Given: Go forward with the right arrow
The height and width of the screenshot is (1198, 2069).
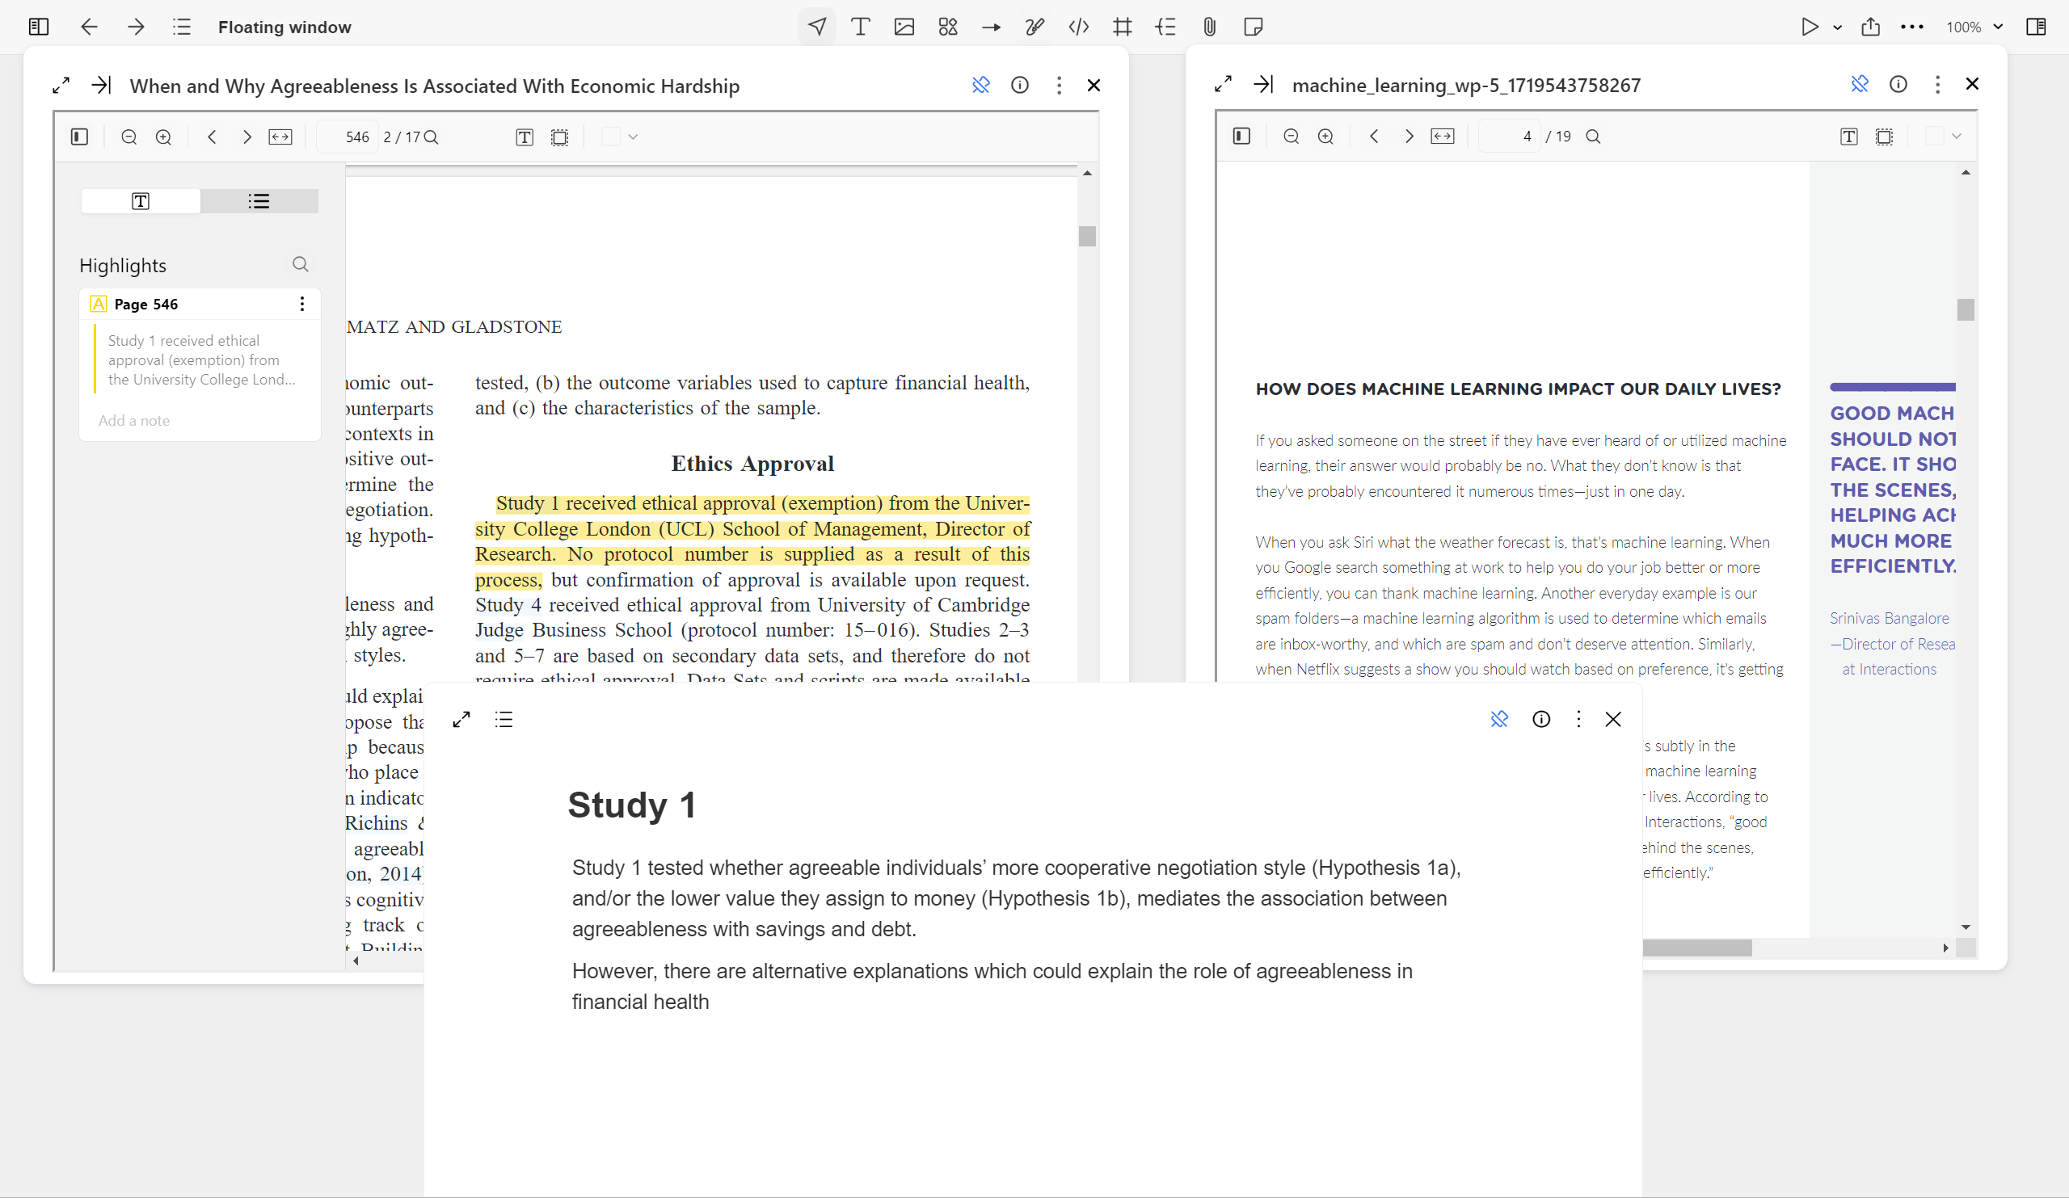Looking at the screenshot, I should [x=137, y=27].
